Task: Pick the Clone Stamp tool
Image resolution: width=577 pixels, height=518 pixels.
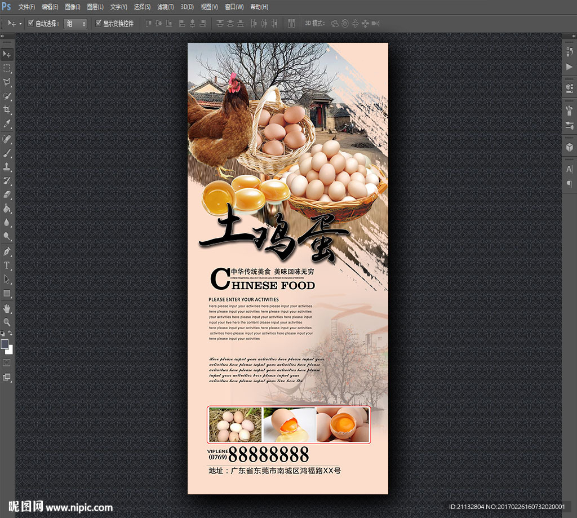Action: pos(7,167)
